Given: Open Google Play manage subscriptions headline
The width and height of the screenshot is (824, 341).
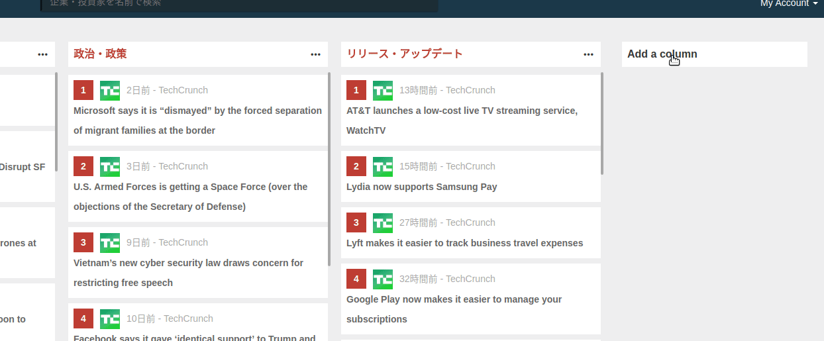Looking at the screenshot, I should pyautogui.click(x=454, y=309).
